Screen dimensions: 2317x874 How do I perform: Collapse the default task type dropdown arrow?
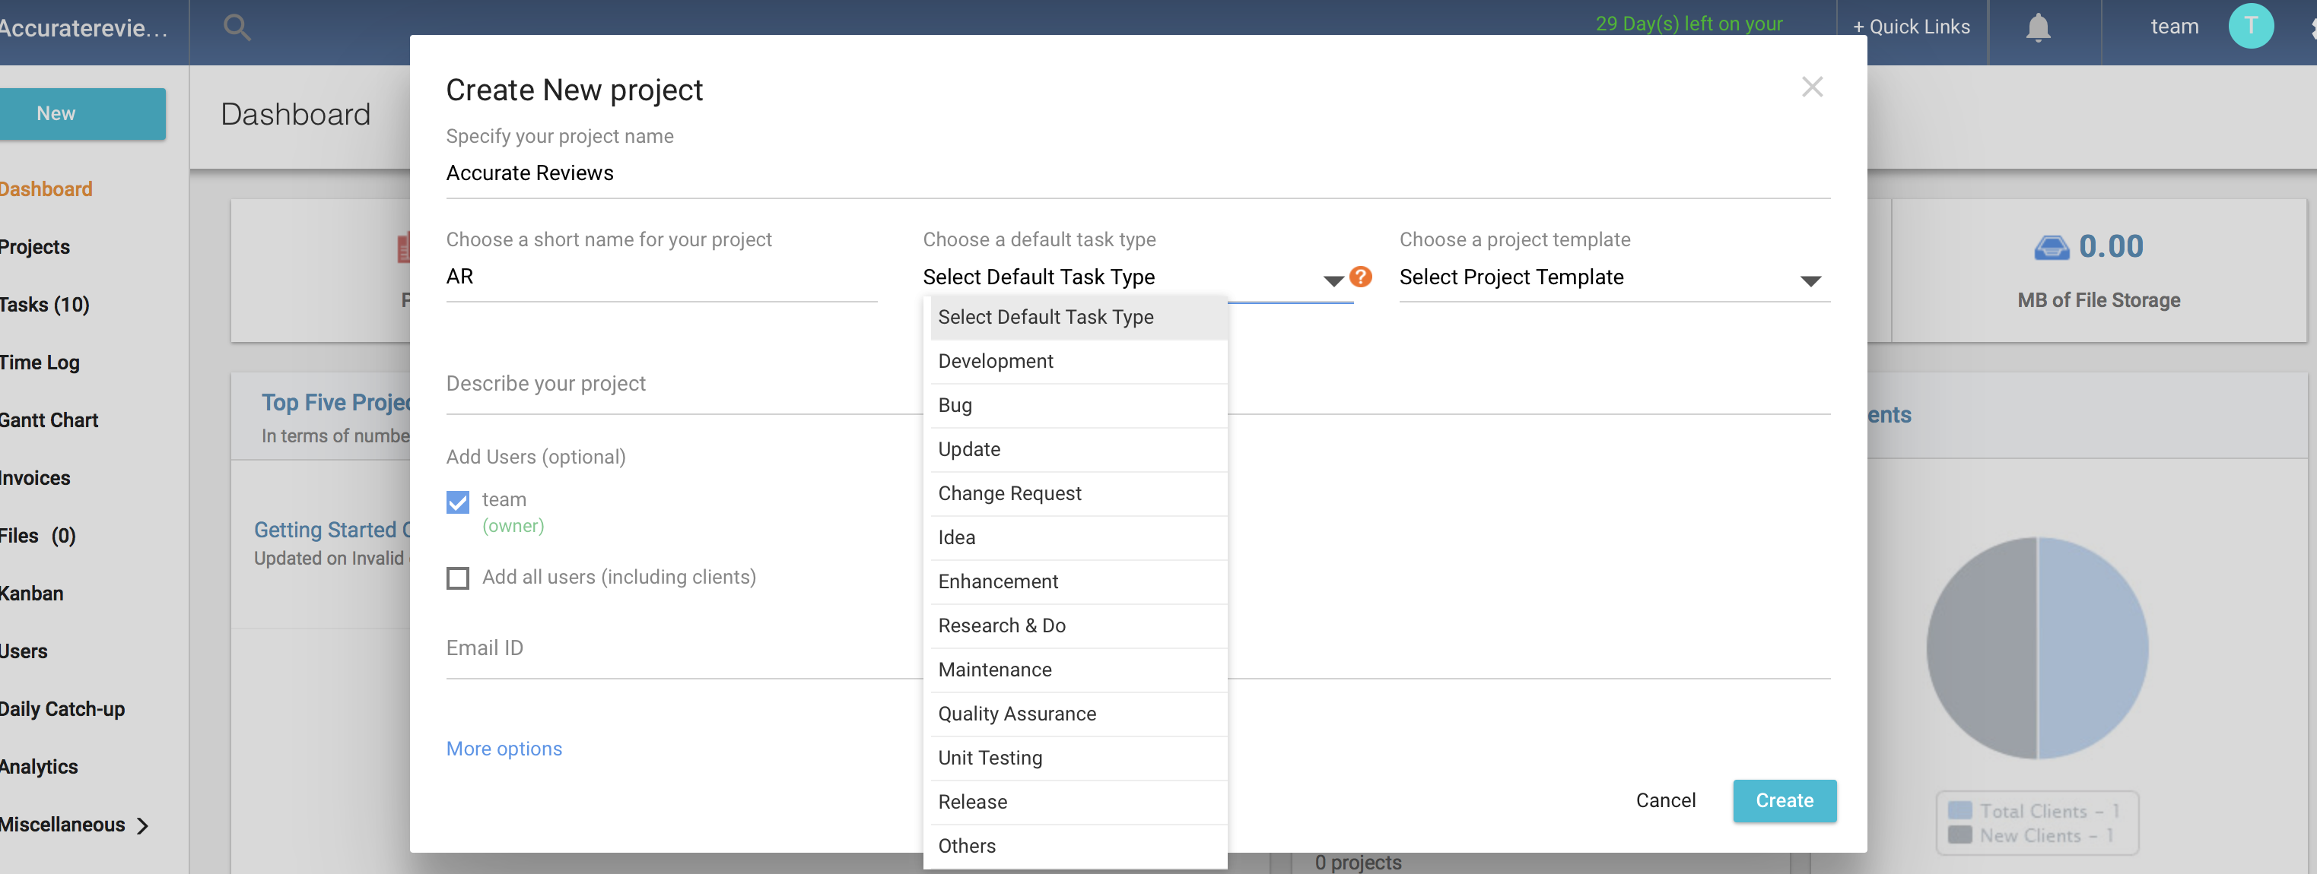point(1333,280)
